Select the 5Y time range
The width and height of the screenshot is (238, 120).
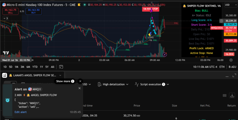point(47,67)
